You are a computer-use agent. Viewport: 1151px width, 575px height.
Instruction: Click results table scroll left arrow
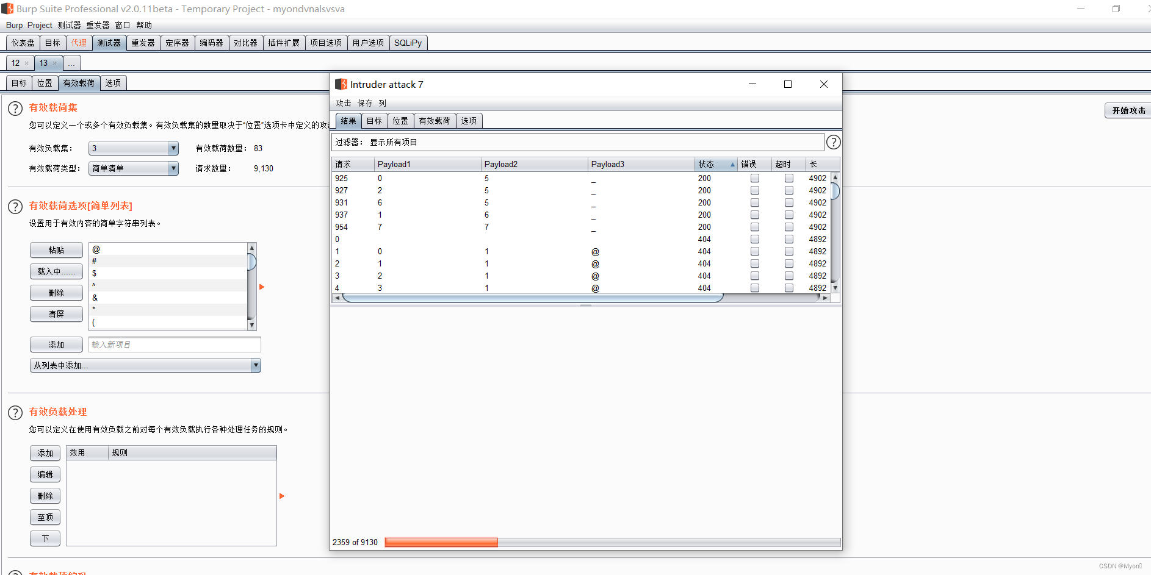coord(337,298)
